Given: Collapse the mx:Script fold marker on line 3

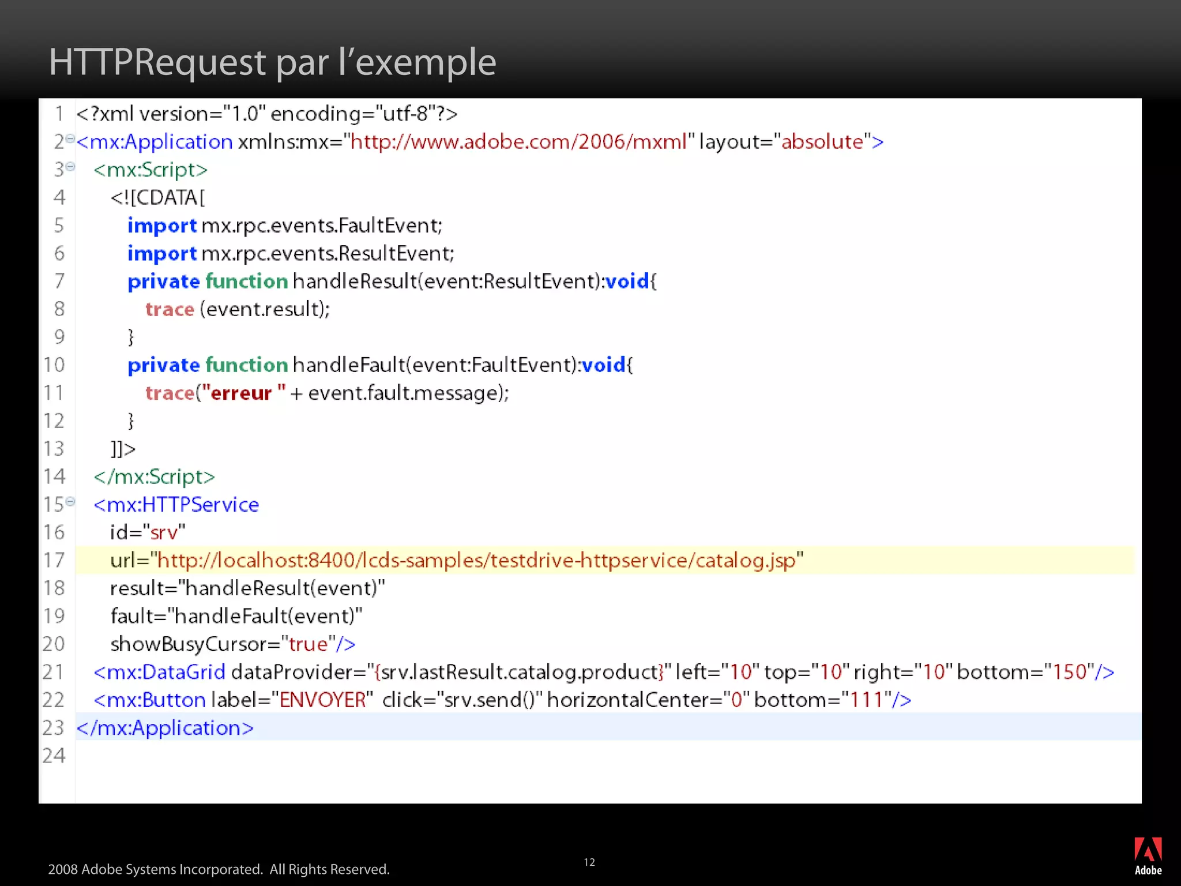Looking at the screenshot, I should tap(70, 167).
